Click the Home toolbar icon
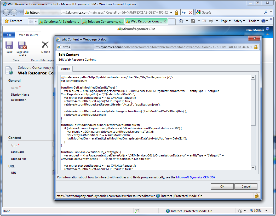This screenshot has width=276, height=216. (181, 21)
